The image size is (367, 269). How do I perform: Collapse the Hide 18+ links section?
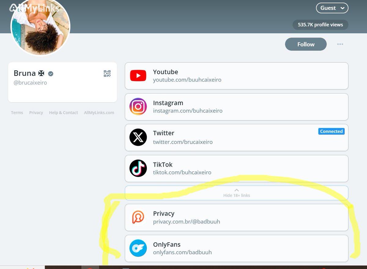236,193
